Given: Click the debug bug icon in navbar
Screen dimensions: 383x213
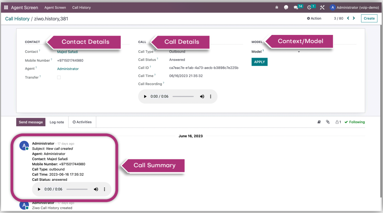Looking at the screenshot, I should 277,7.
